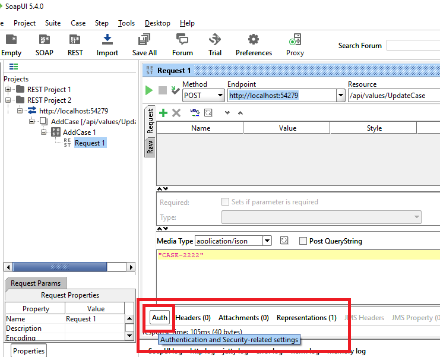Check the Post QueryString checkbox
The image size is (440, 357).
pos(303,241)
